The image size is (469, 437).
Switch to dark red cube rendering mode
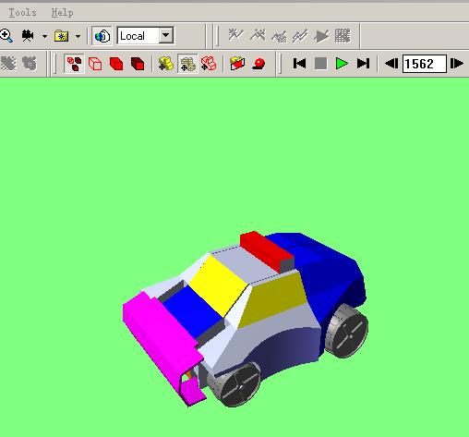coord(138,64)
